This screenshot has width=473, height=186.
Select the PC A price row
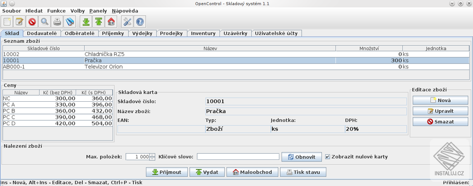click(x=58, y=105)
